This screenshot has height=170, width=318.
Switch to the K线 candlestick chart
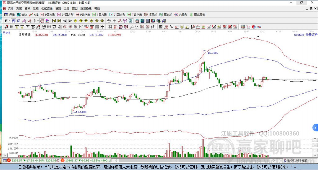34,15
